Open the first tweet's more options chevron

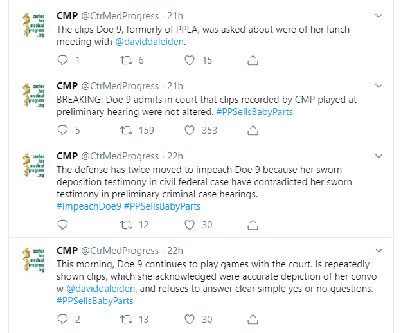point(380,15)
